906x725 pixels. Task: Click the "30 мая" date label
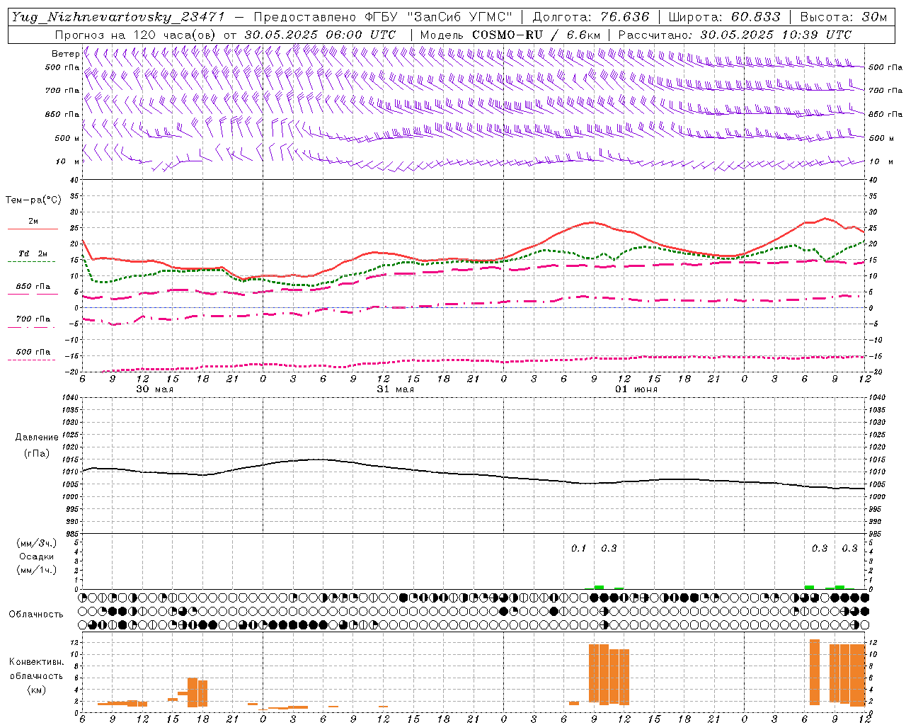point(154,389)
